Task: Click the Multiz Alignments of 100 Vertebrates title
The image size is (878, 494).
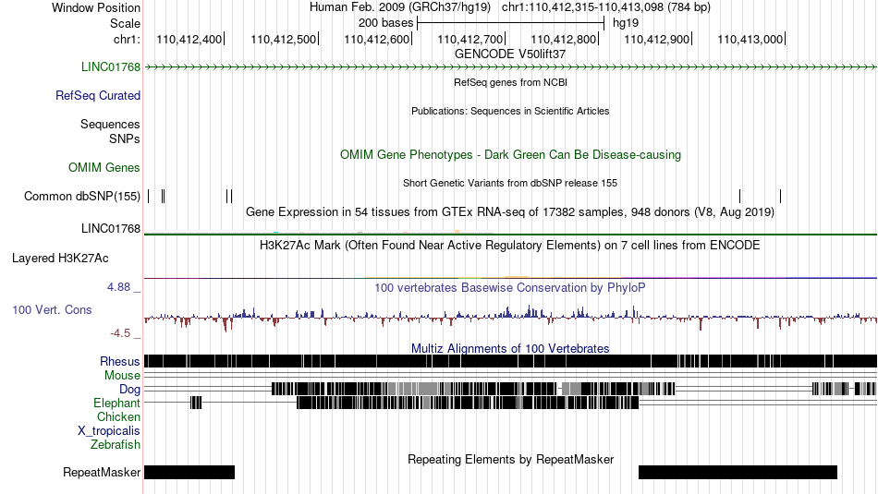Action: [x=510, y=348]
